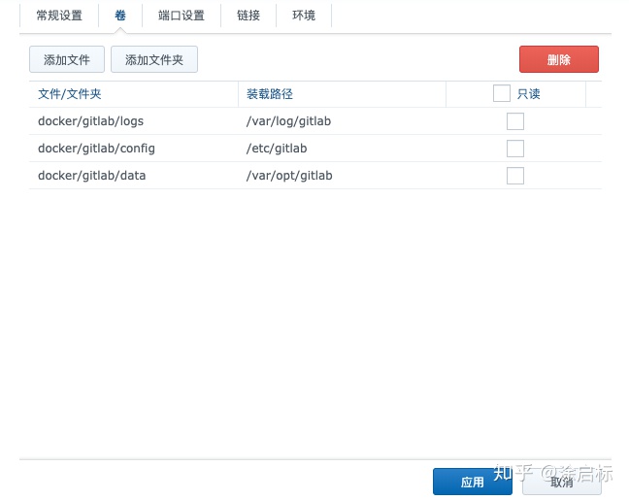Click the red 删除 button
Viewport: 629px width, 500px height.
[x=559, y=59]
